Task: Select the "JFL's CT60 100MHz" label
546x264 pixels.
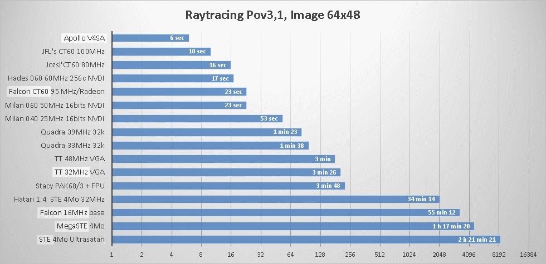Action: pos(73,52)
